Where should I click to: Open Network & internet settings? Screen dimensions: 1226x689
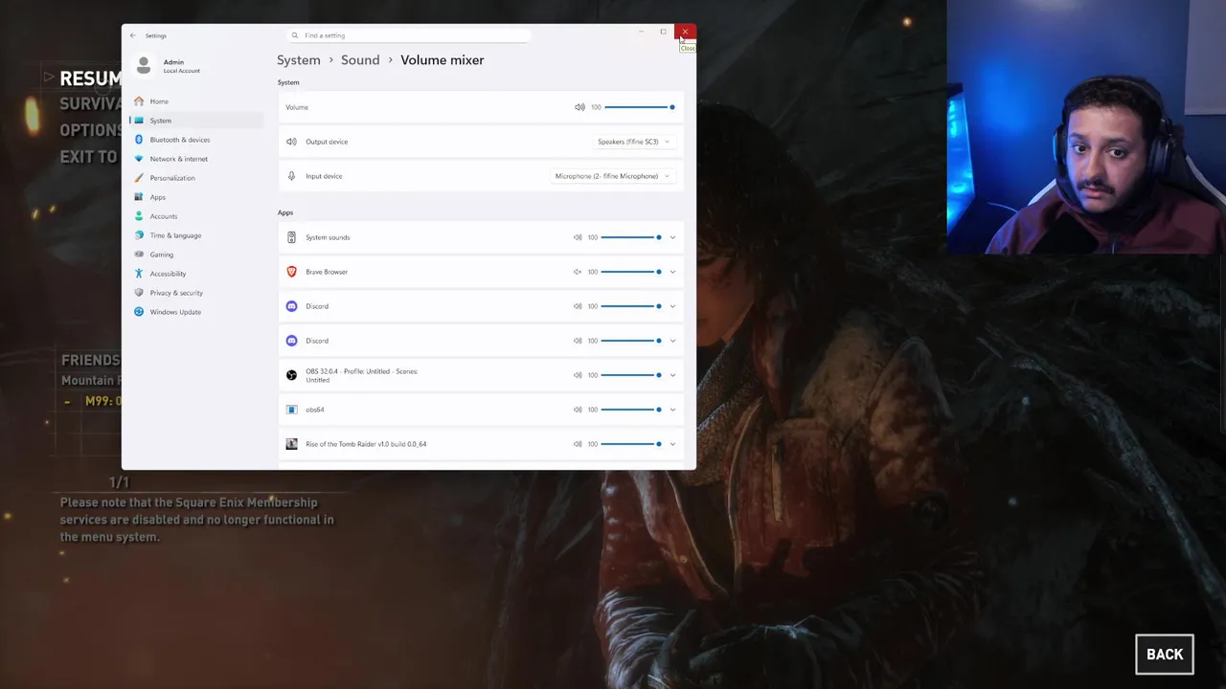pyautogui.click(x=195, y=159)
